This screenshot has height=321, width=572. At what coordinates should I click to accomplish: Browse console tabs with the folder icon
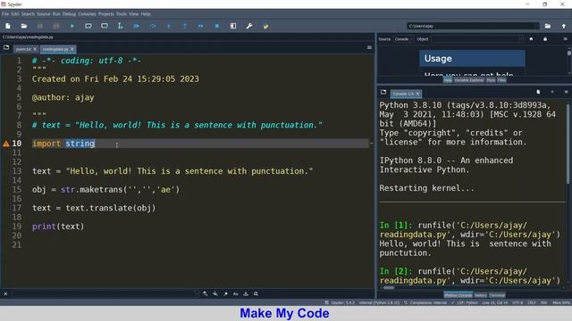tap(383, 92)
